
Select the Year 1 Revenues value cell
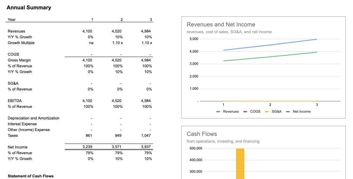87,31
